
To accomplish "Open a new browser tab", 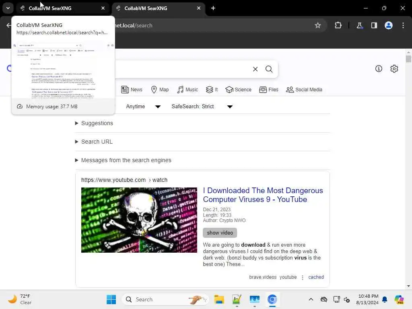I will tap(213, 8).
